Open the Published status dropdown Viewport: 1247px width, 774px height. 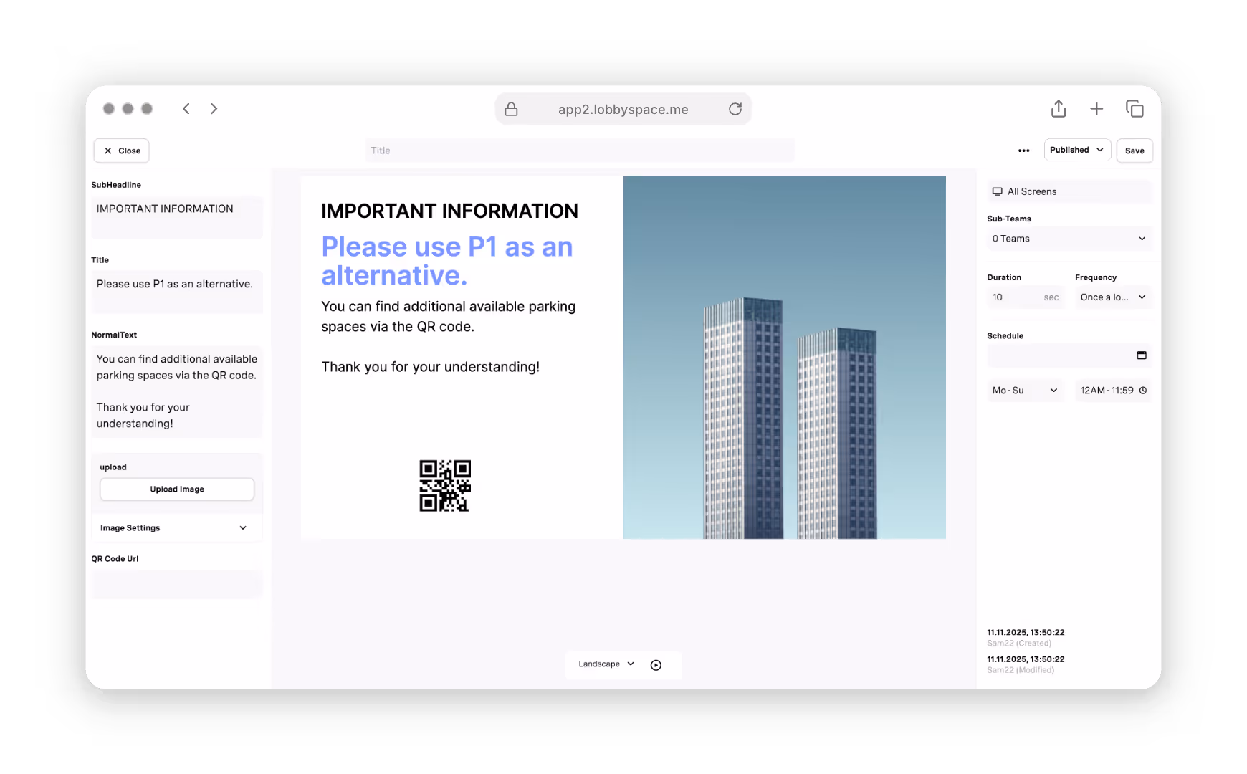tap(1077, 150)
